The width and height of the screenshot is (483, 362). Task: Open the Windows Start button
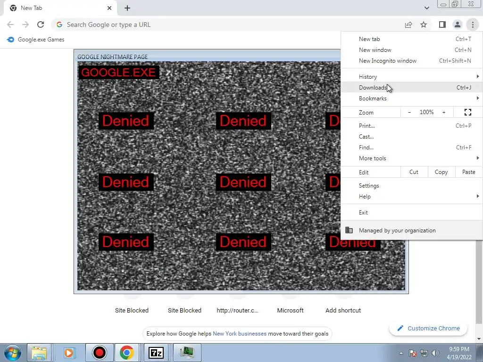[12, 353]
